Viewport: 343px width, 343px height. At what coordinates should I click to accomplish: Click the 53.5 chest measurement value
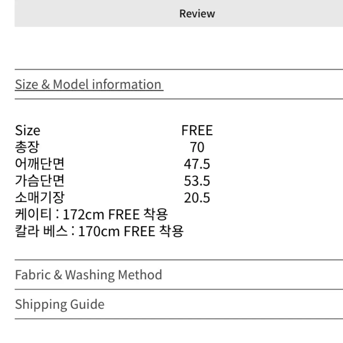click(x=197, y=181)
